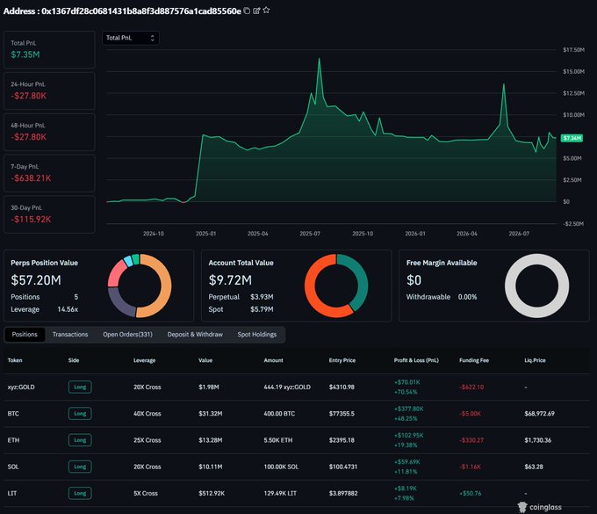Viewport: 597px width, 514px height.
Task: Click the $100.4731 SOL entry price
Action: [343, 467]
